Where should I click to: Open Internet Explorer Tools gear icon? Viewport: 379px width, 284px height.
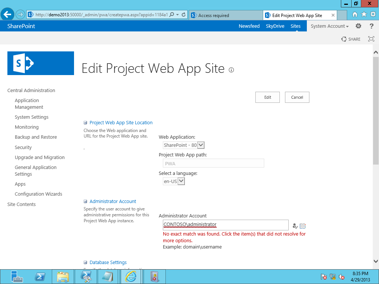point(373,14)
